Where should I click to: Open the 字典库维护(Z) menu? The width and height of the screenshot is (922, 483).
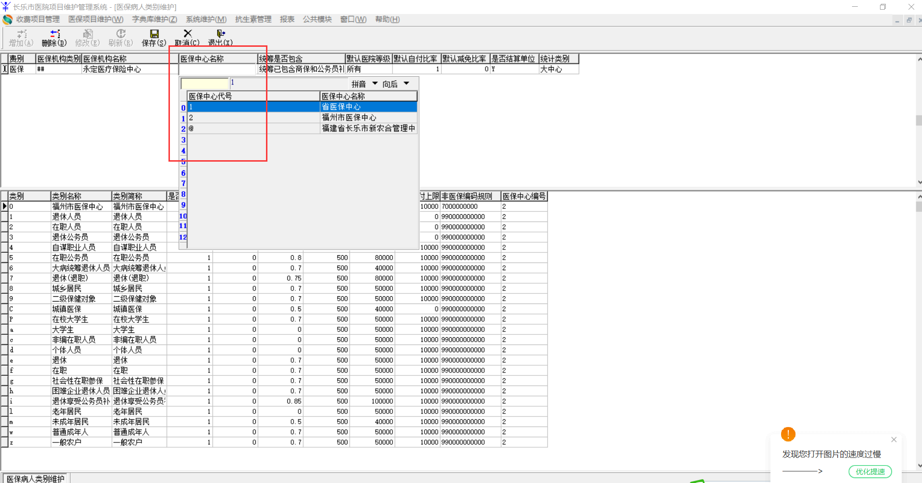(154, 19)
